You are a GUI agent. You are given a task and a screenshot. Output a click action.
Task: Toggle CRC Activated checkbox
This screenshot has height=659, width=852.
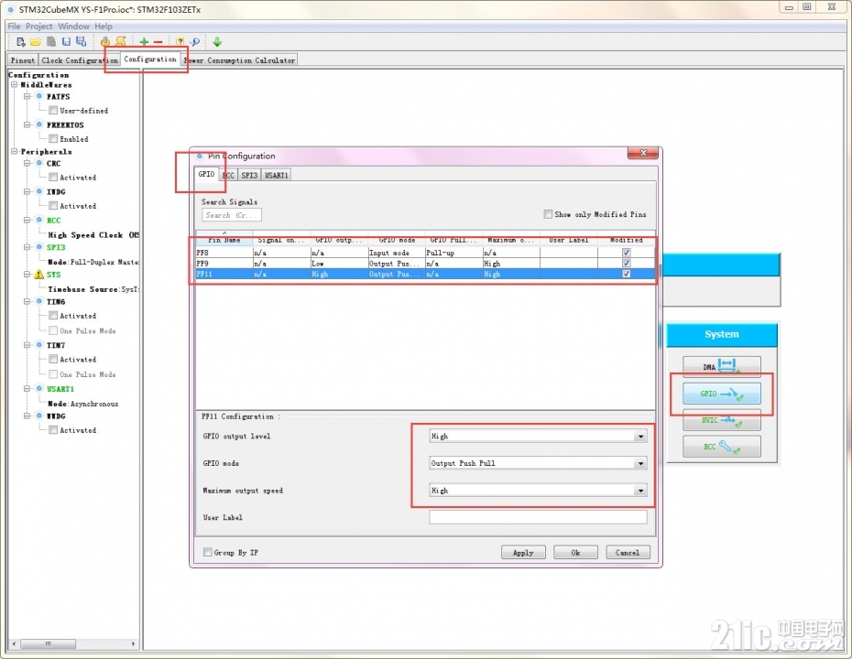(53, 177)
